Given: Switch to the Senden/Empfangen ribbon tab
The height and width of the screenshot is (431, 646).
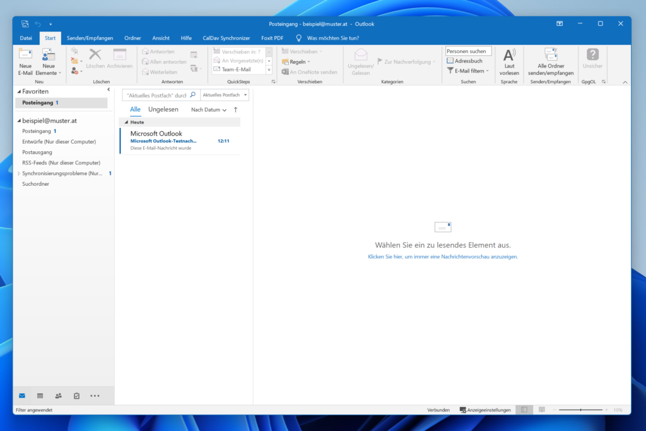Looking at the screenshot, I should 90,38.
